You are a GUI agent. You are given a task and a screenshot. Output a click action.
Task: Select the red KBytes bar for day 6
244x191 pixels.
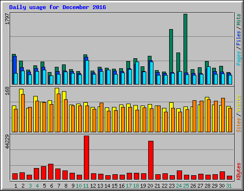point(51,172)
